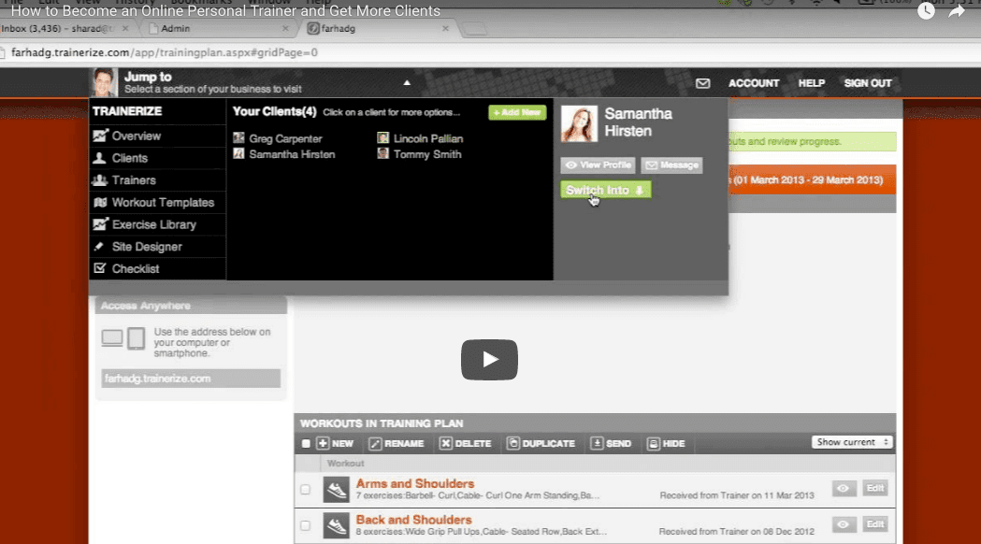Click the Add New client button
This screenshot has width=981, height=544.
tap(517, 112)
